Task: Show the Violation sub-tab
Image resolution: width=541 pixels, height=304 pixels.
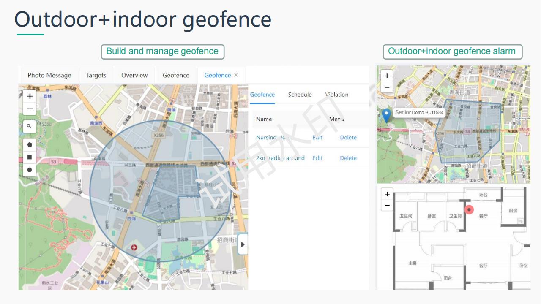Action: (x=337, y=95)
